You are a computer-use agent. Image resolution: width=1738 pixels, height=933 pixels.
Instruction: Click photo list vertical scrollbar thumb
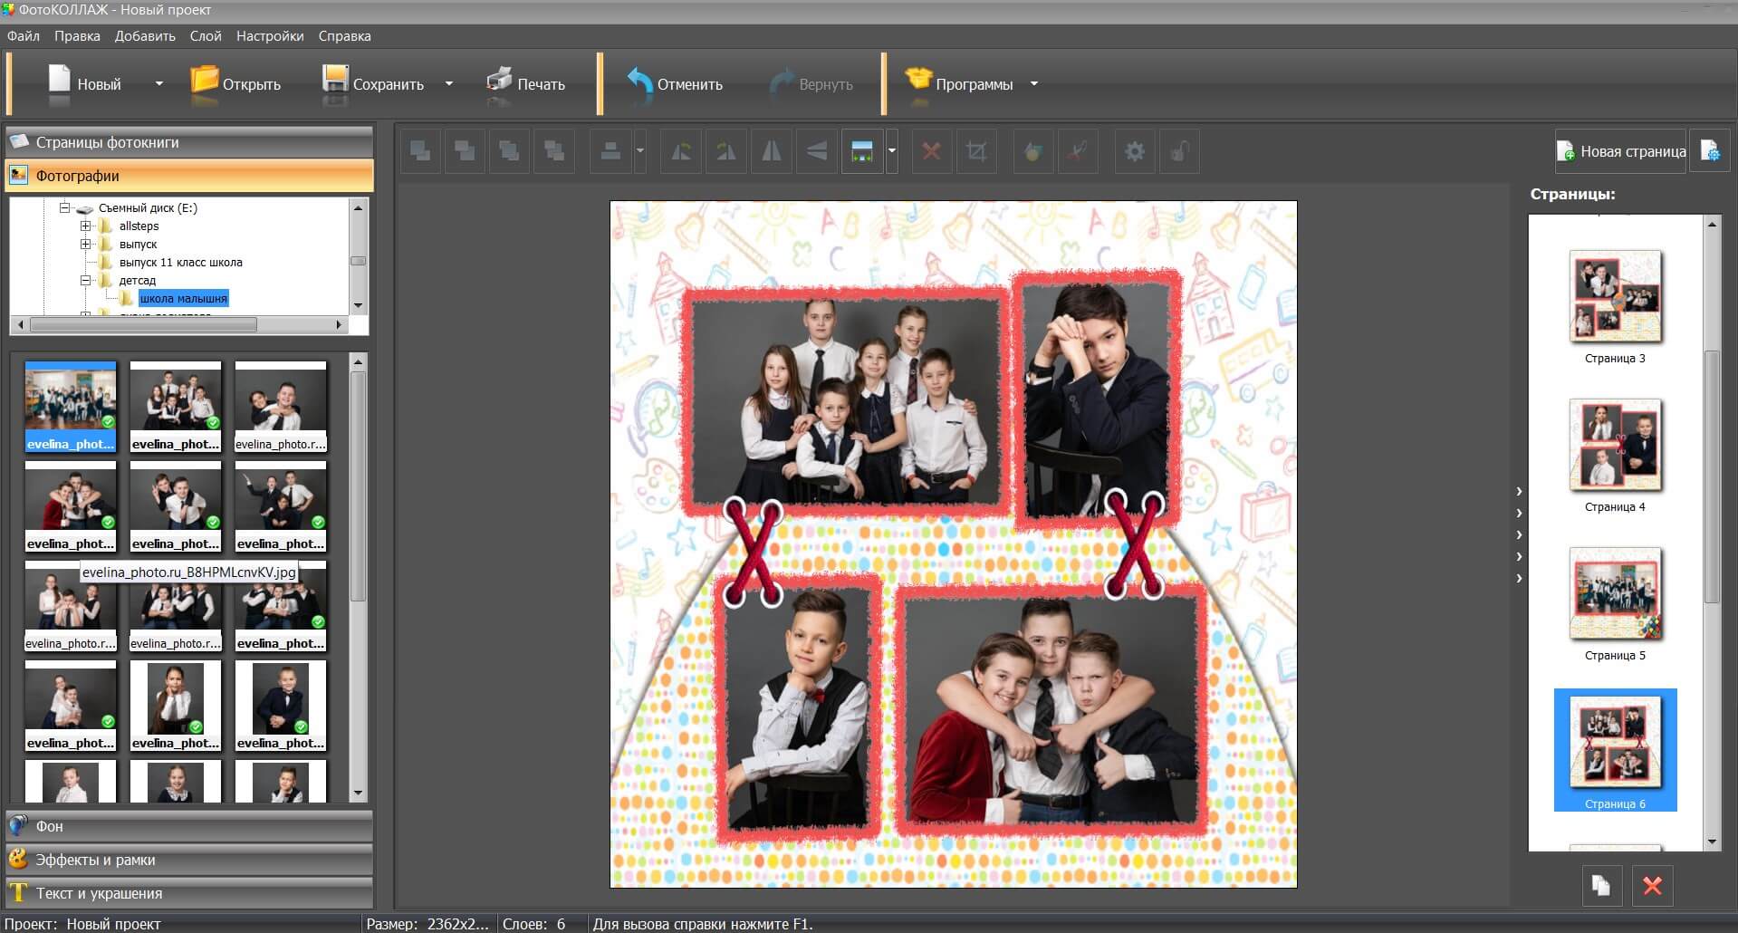[358, 486]
